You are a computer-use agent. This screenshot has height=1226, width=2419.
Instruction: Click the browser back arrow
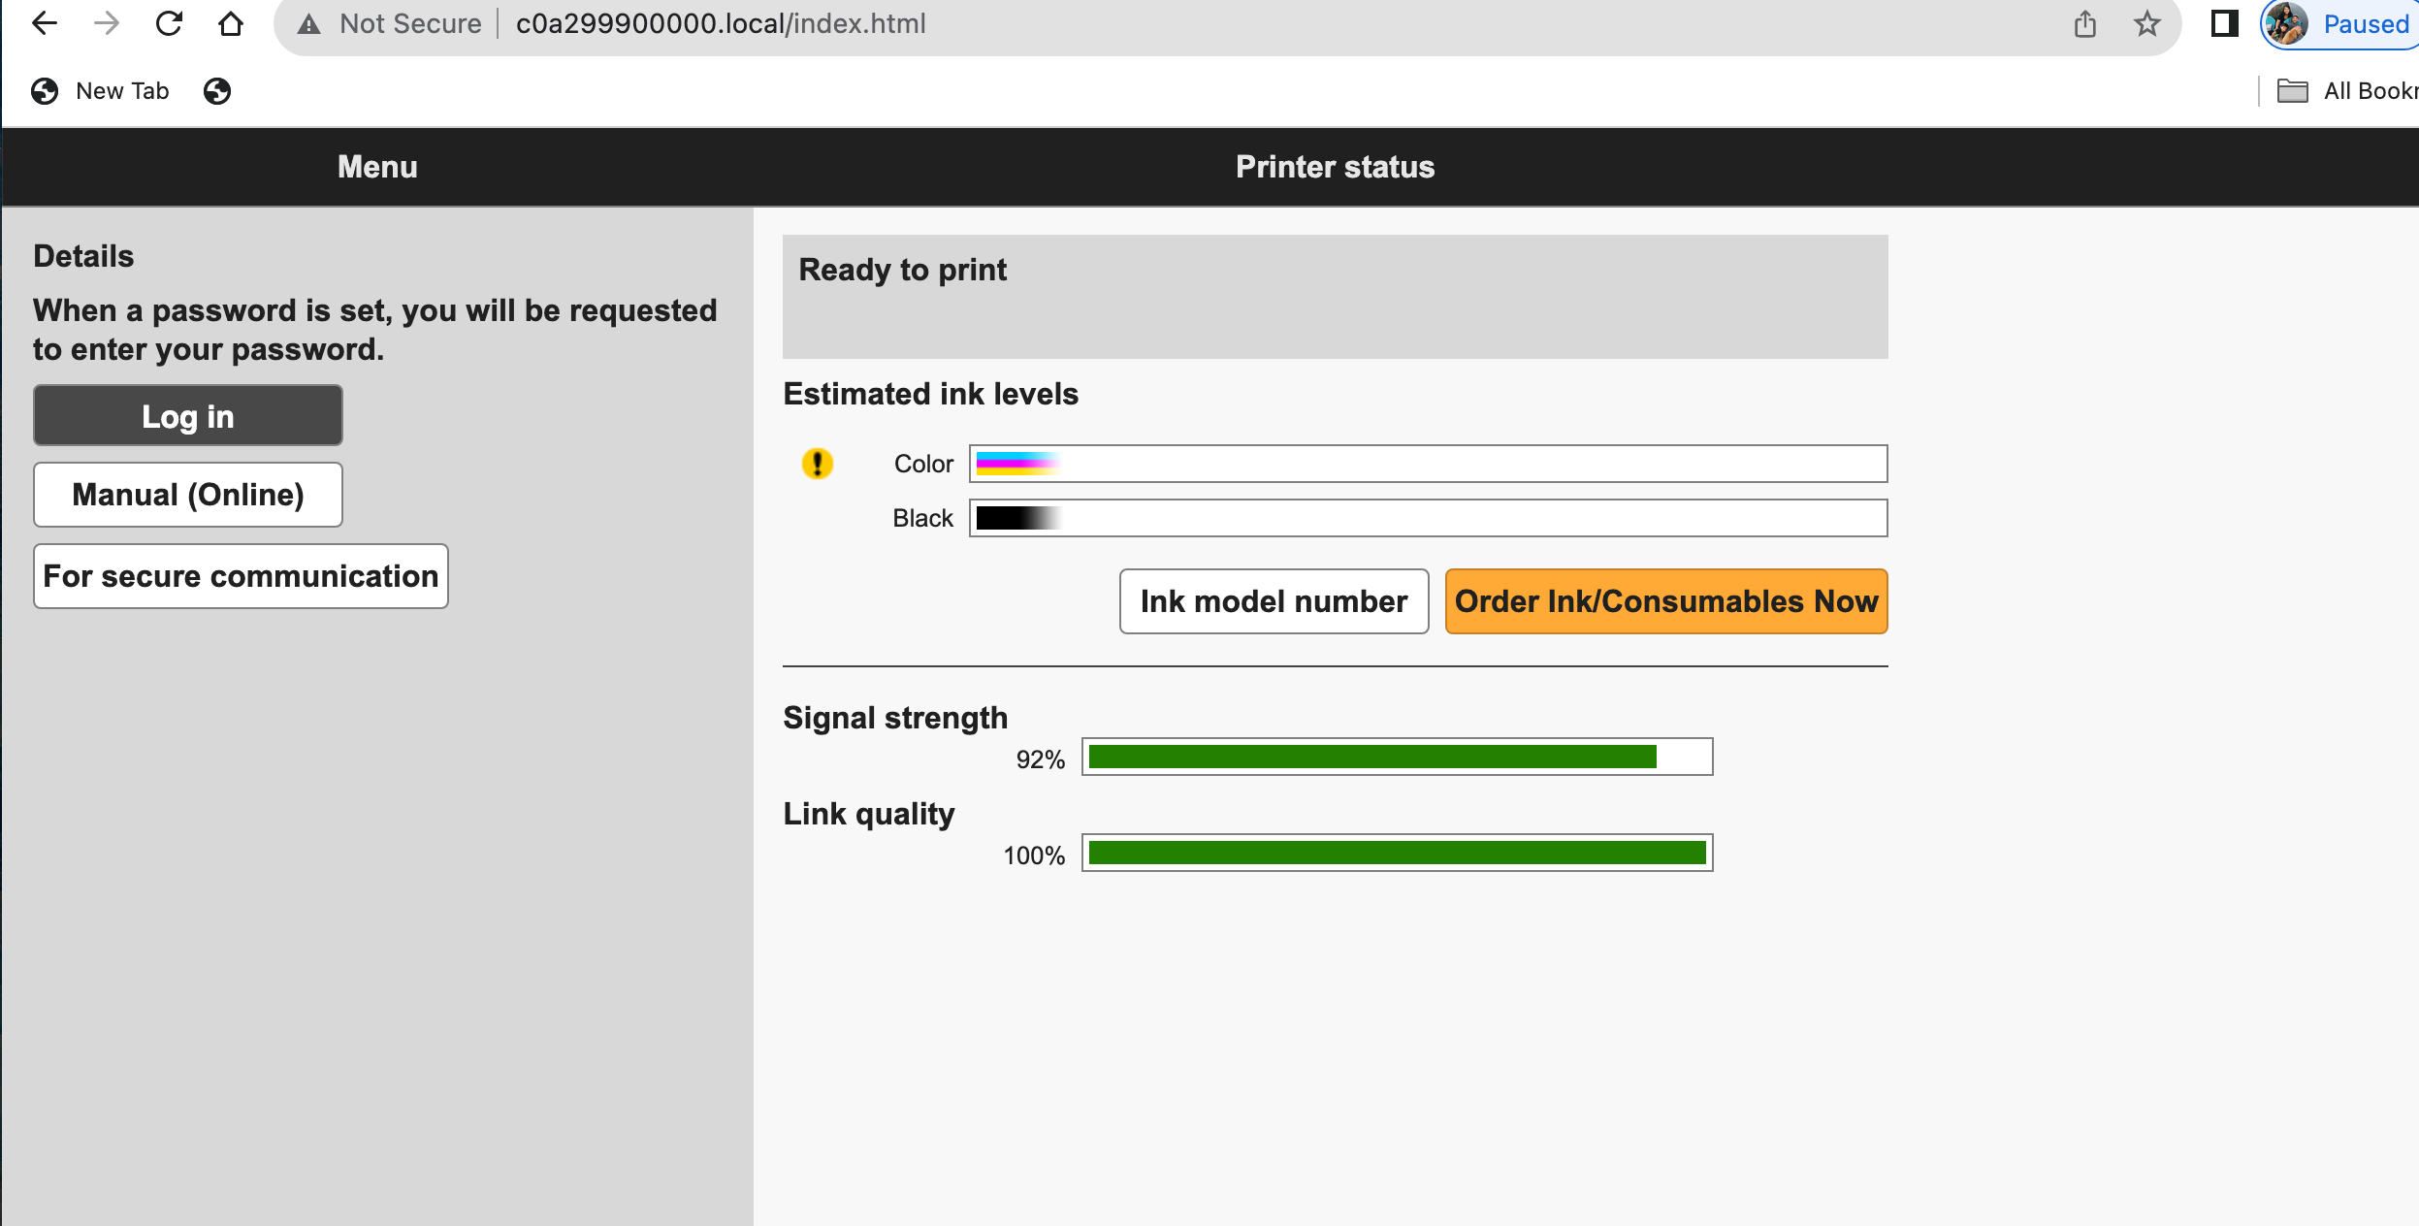[45, 23]
